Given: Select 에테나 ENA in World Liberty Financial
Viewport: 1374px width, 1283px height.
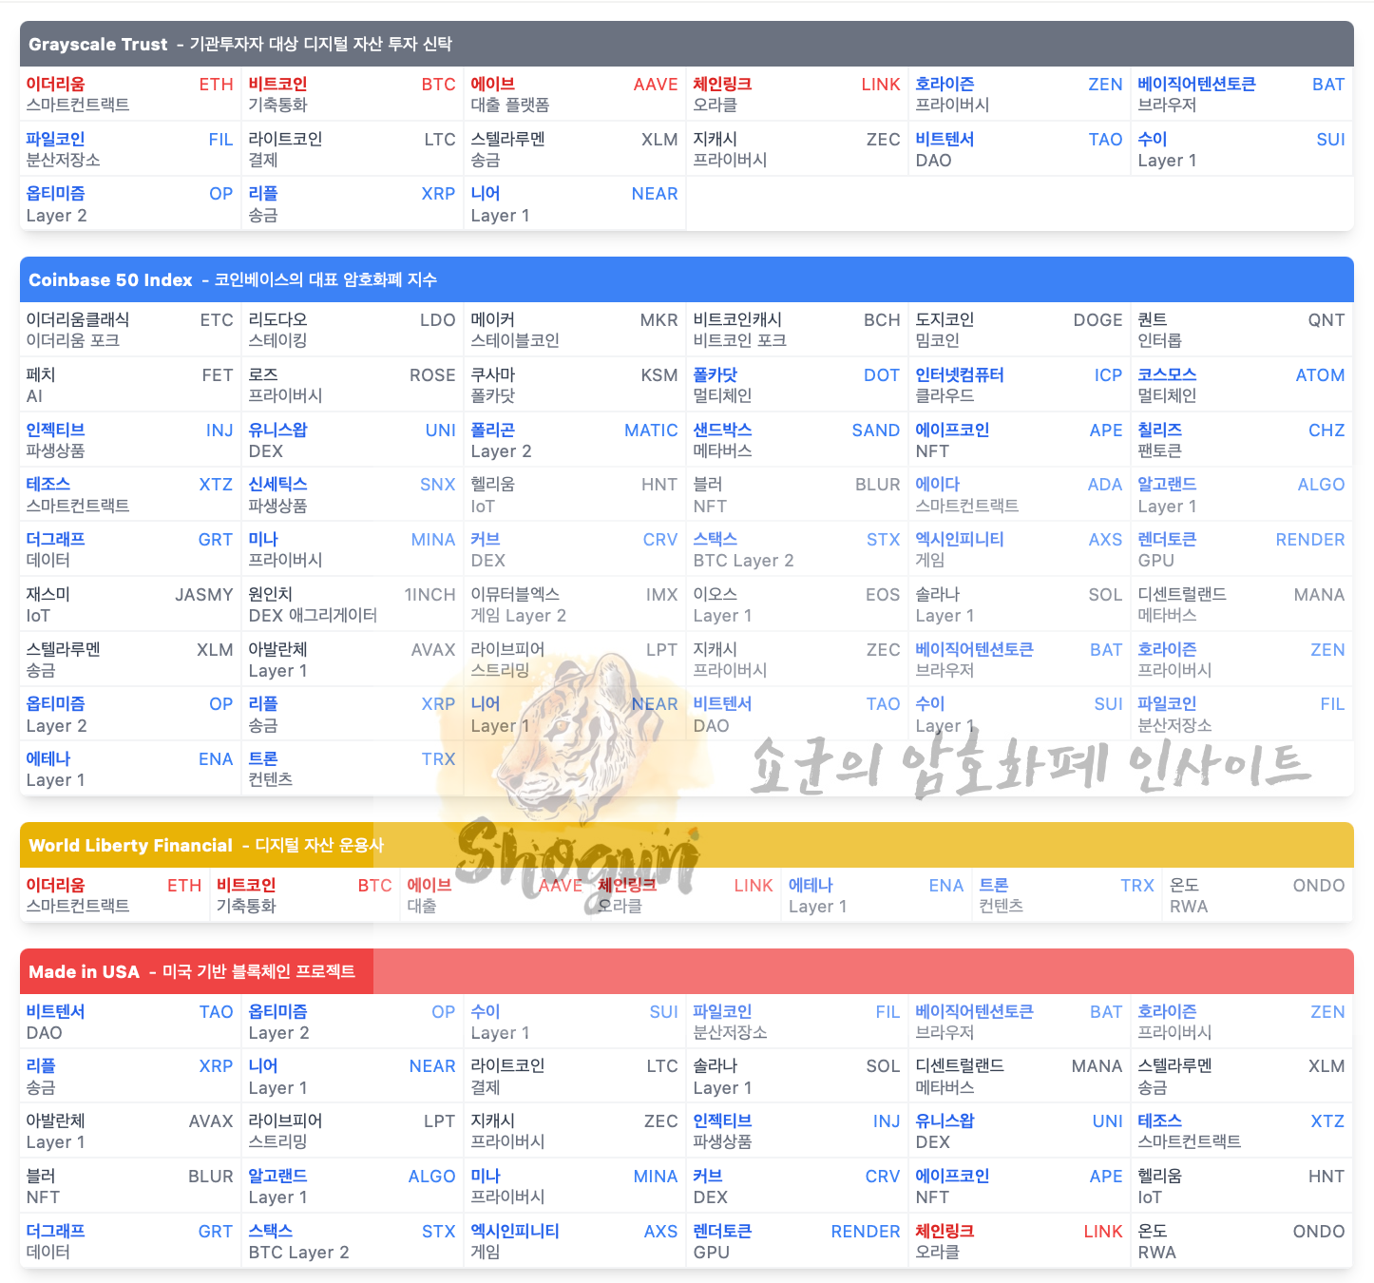Looking at the screenshot, I should [x=877, y=895].
